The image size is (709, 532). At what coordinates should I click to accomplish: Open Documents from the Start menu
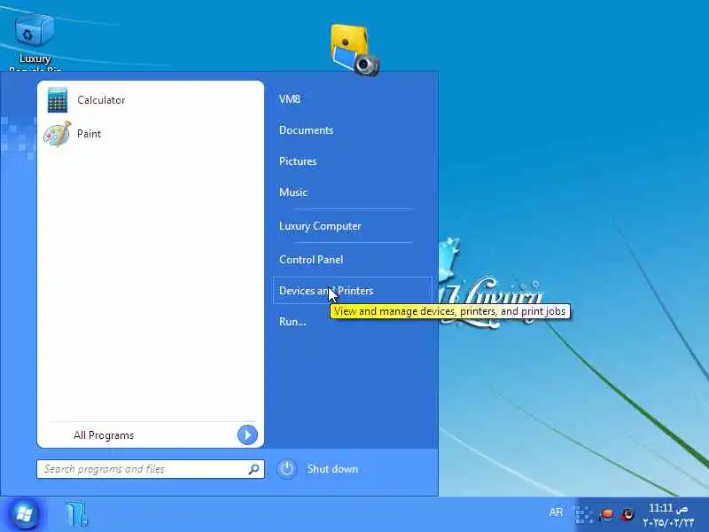click(306, 130)
